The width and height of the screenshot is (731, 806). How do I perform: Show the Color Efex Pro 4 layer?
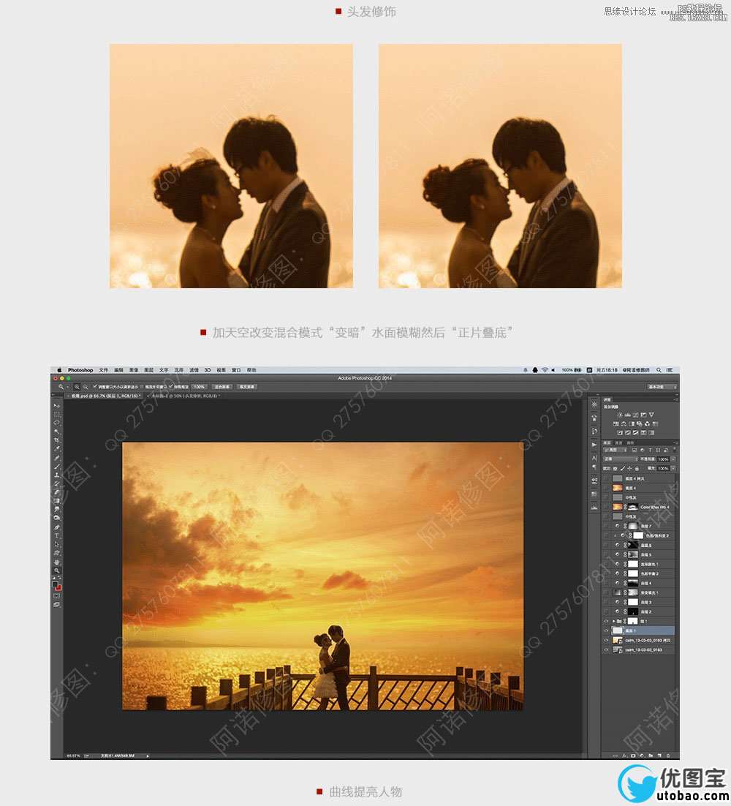[x=606, y=508]
